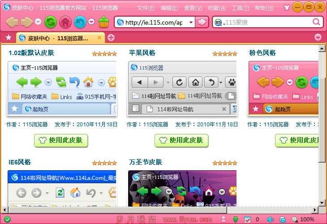Click star rating of 1.02版默认皮肤
The height and width of the screenshot is (224, 327).
click(x=104, y=54)
